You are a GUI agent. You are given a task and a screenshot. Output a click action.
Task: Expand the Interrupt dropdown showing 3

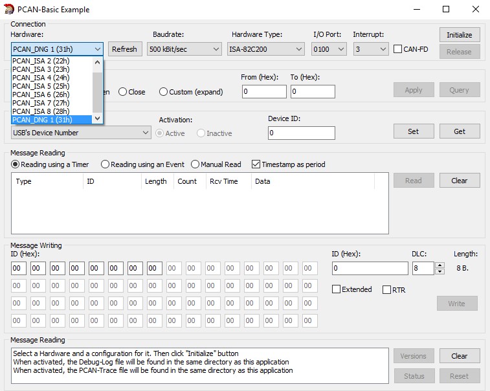(x=371, y=49)
